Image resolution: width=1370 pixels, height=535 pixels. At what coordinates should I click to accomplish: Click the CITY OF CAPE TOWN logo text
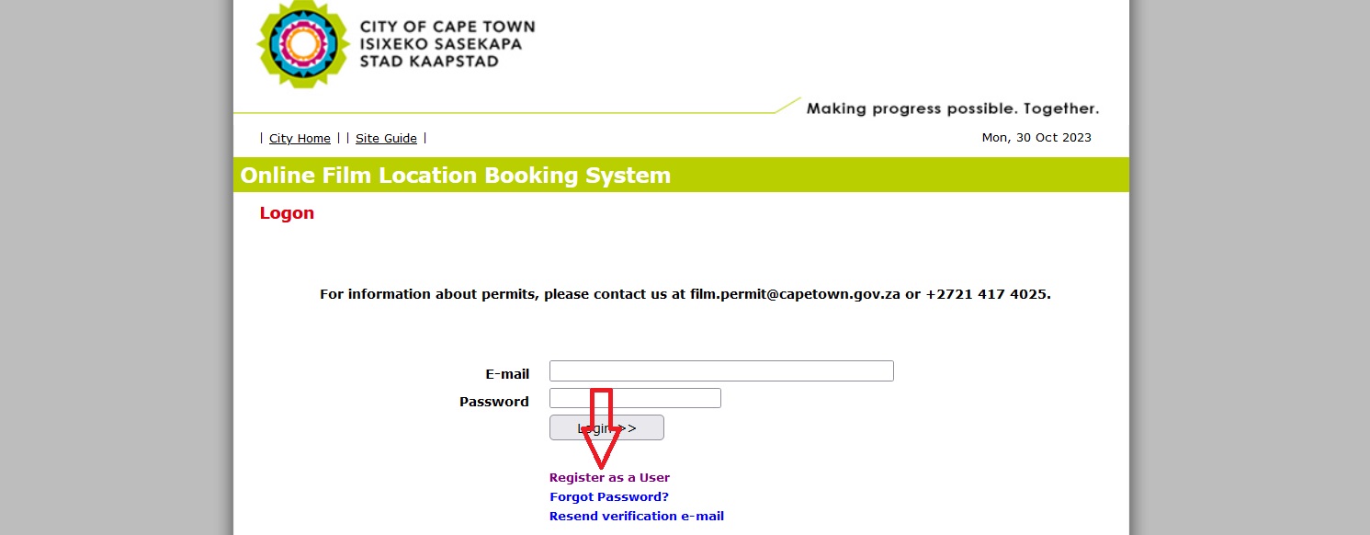447,28
